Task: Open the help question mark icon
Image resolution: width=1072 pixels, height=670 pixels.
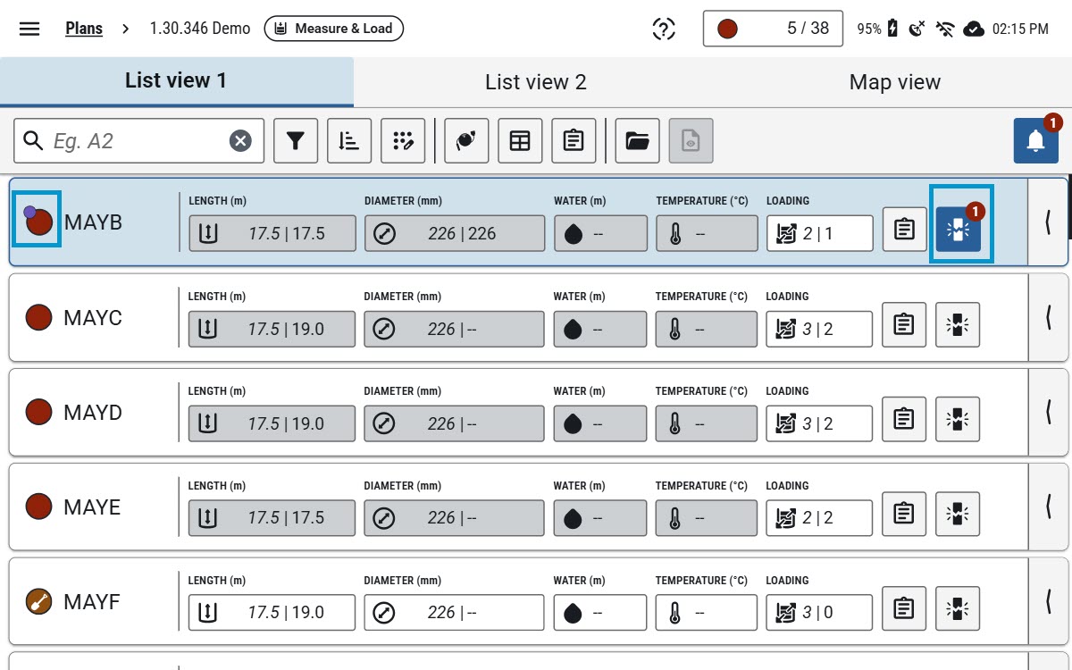Action: [x=663, y=29]
